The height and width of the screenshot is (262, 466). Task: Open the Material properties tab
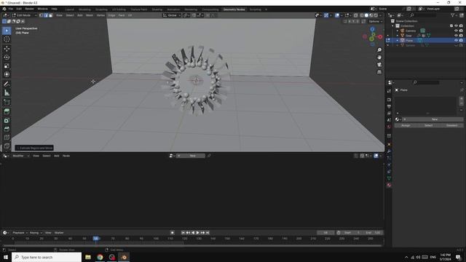(x=389, y=185)
